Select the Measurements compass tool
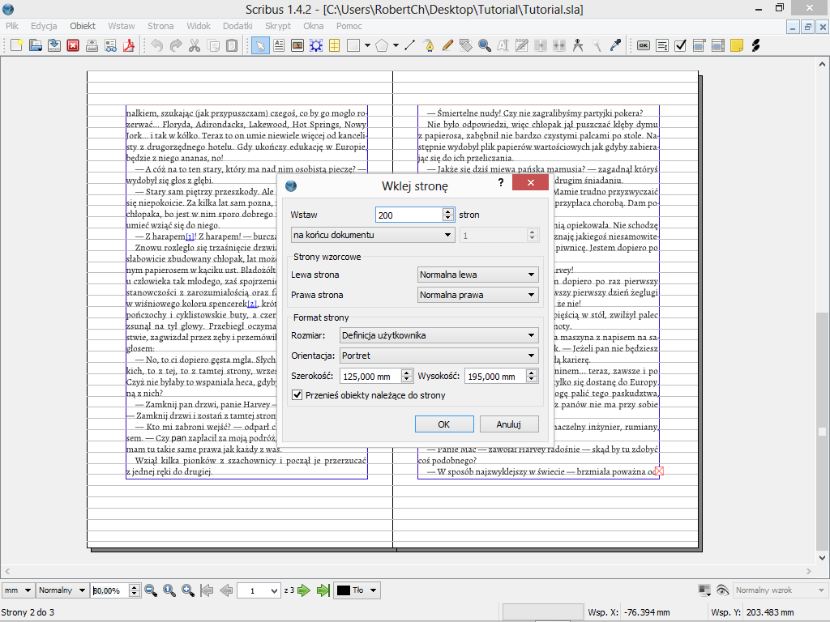 (578, 45)
